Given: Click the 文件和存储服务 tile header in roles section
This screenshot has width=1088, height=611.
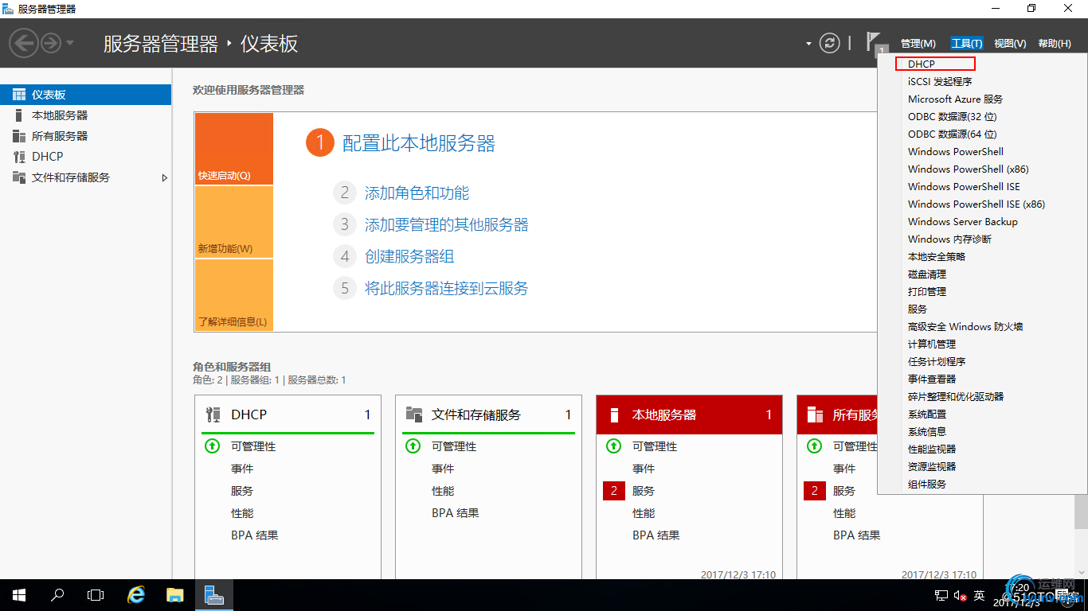Looking at the screenshot, I should tap(488, 414).
